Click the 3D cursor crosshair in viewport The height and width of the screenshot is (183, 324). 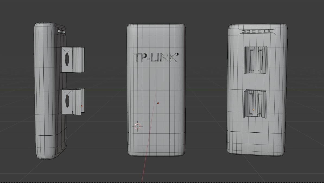[137, 126]
